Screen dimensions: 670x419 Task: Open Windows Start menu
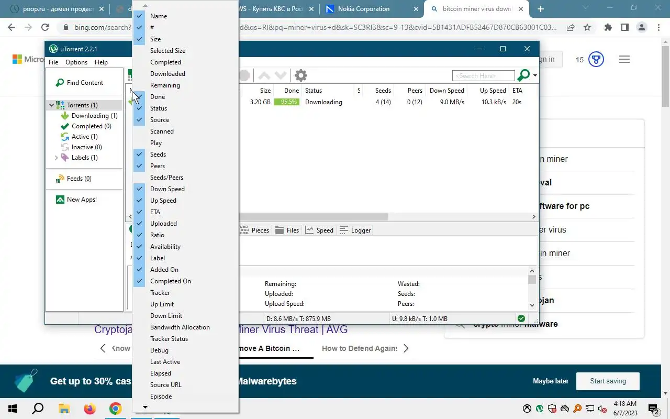click(x=12, y=409)
